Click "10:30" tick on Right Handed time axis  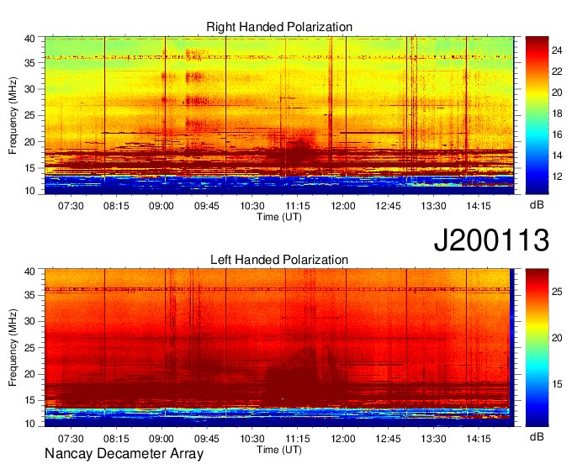point(252,206)
